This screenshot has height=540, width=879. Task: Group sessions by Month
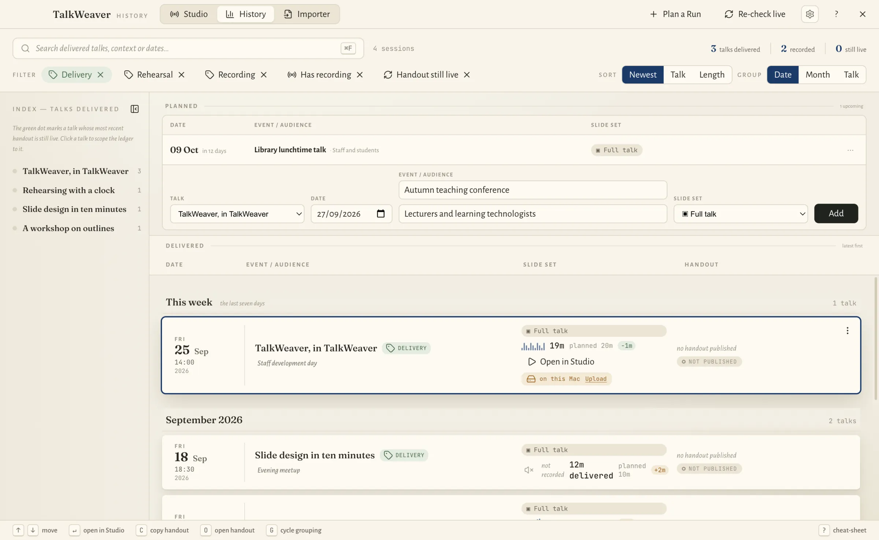(817, 75)
